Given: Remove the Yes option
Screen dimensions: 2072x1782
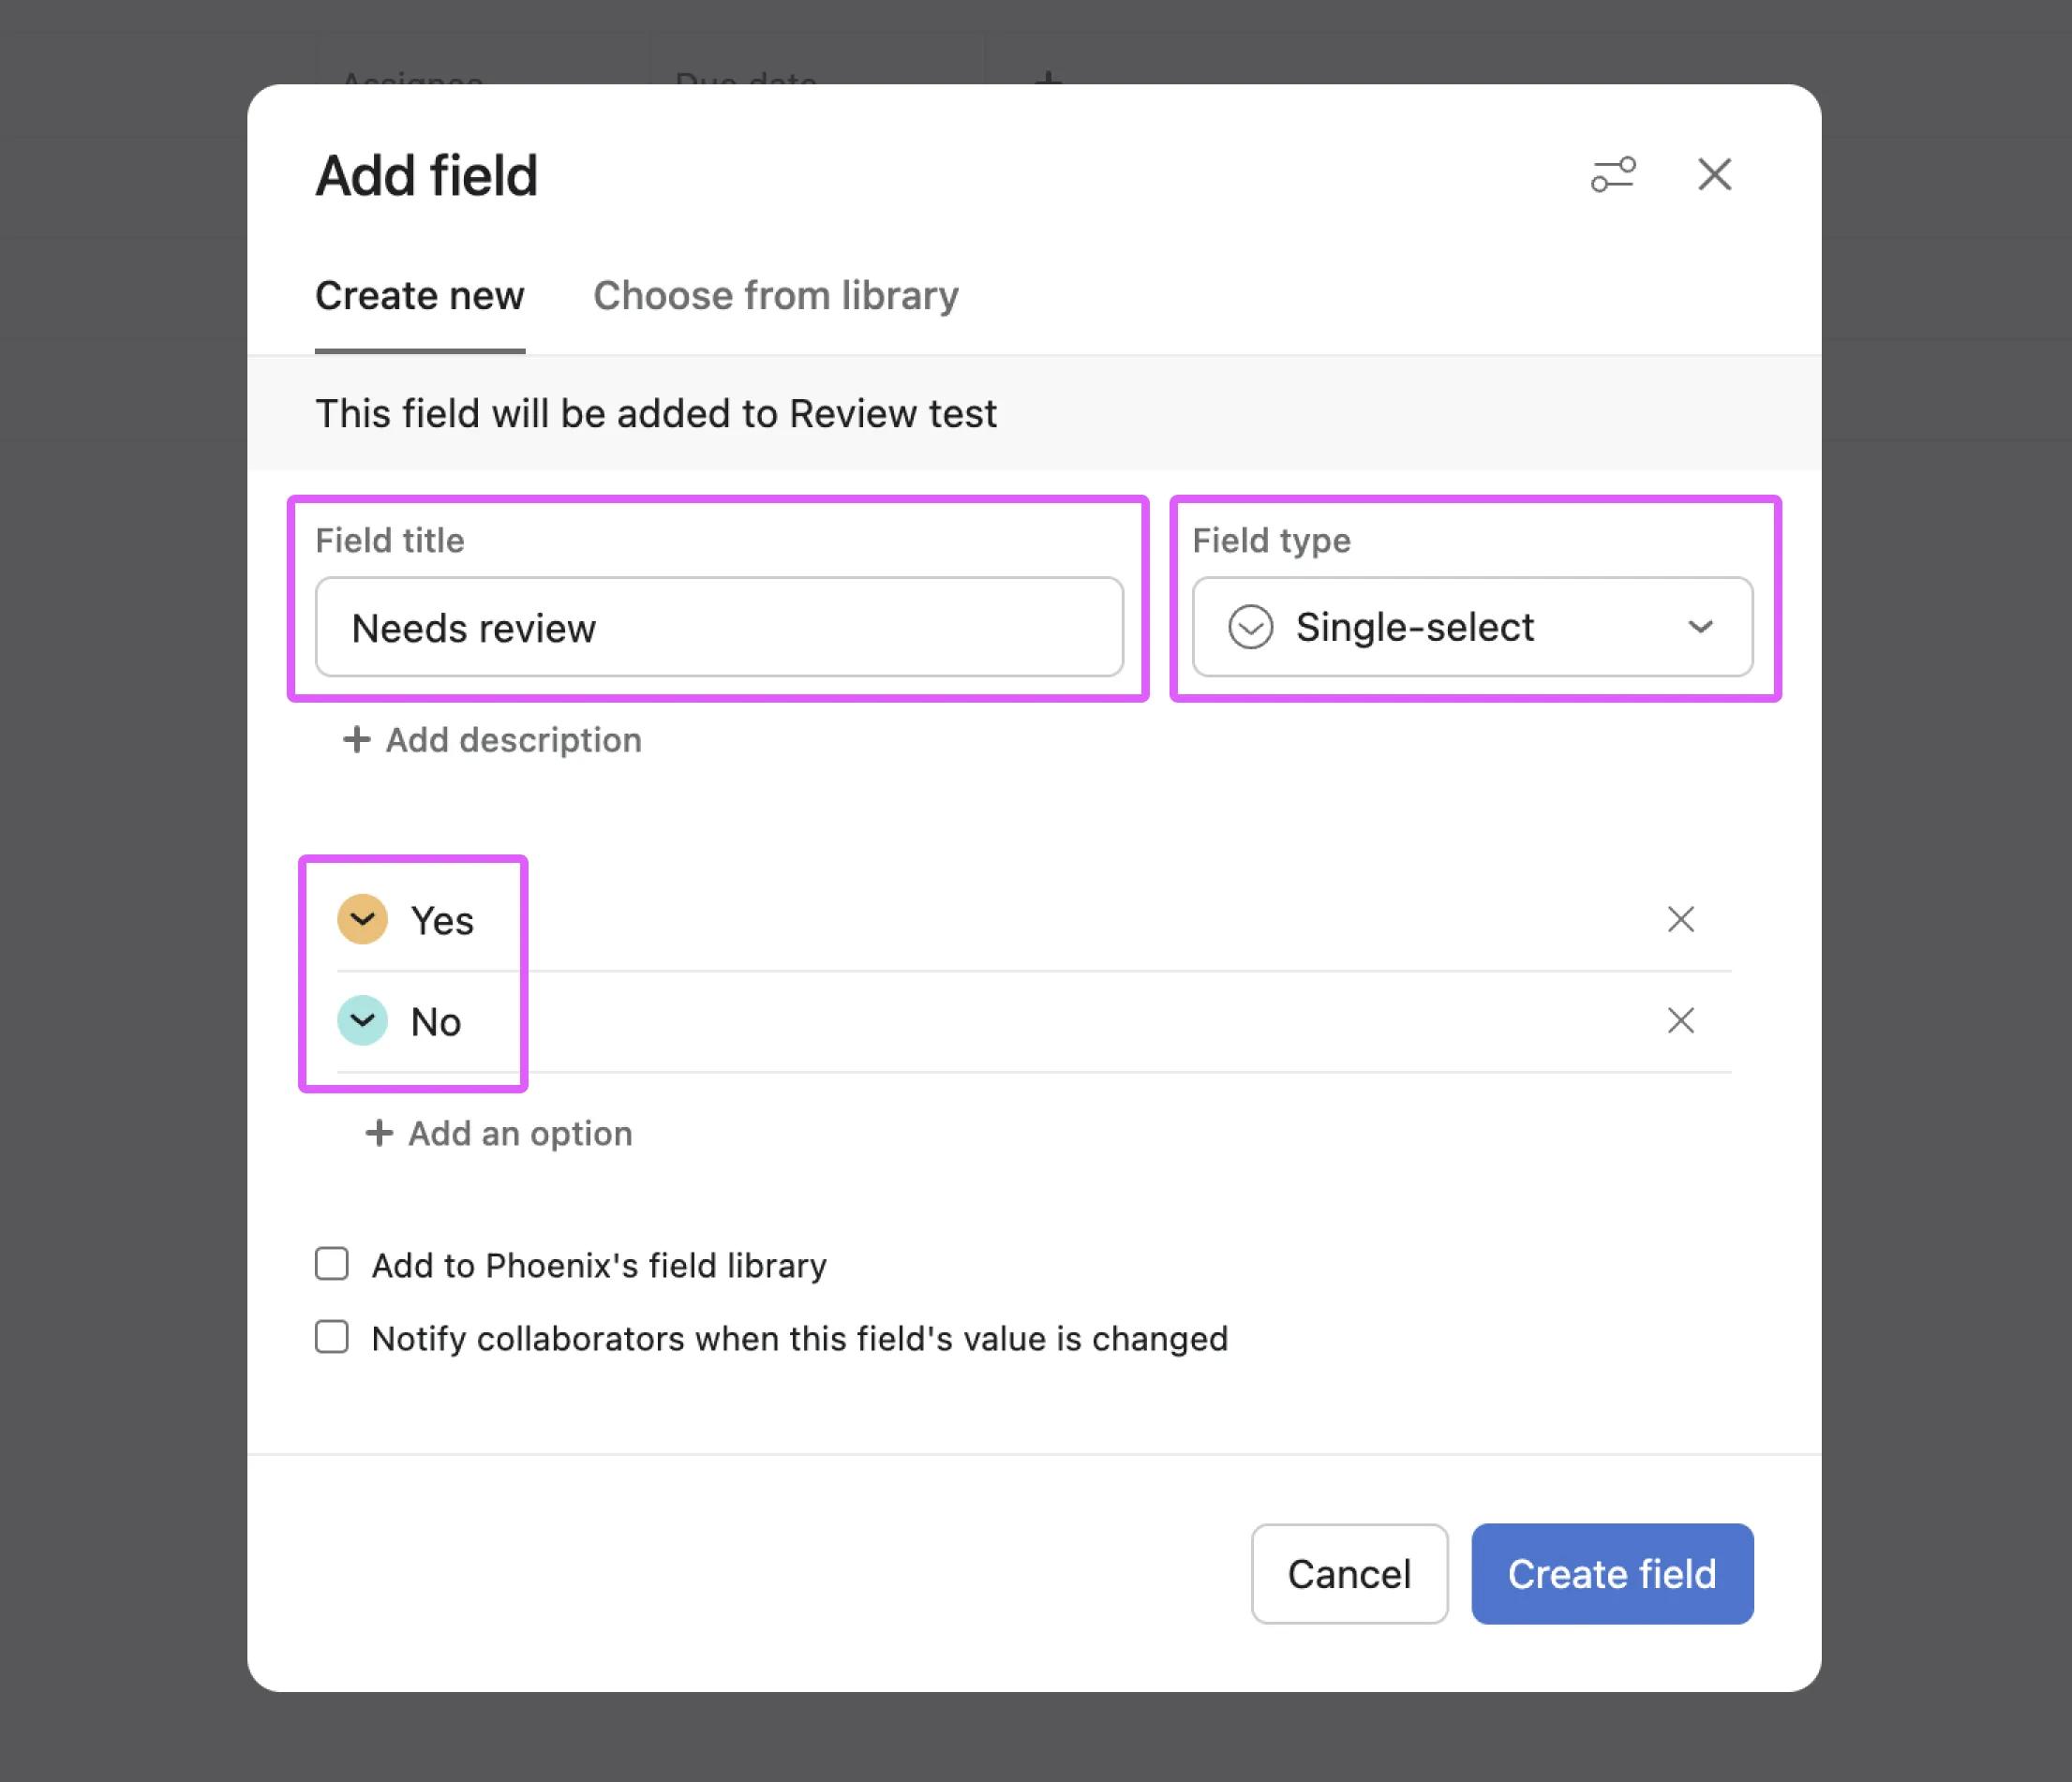Looking at the screenshot, I should click(1680, 919).
